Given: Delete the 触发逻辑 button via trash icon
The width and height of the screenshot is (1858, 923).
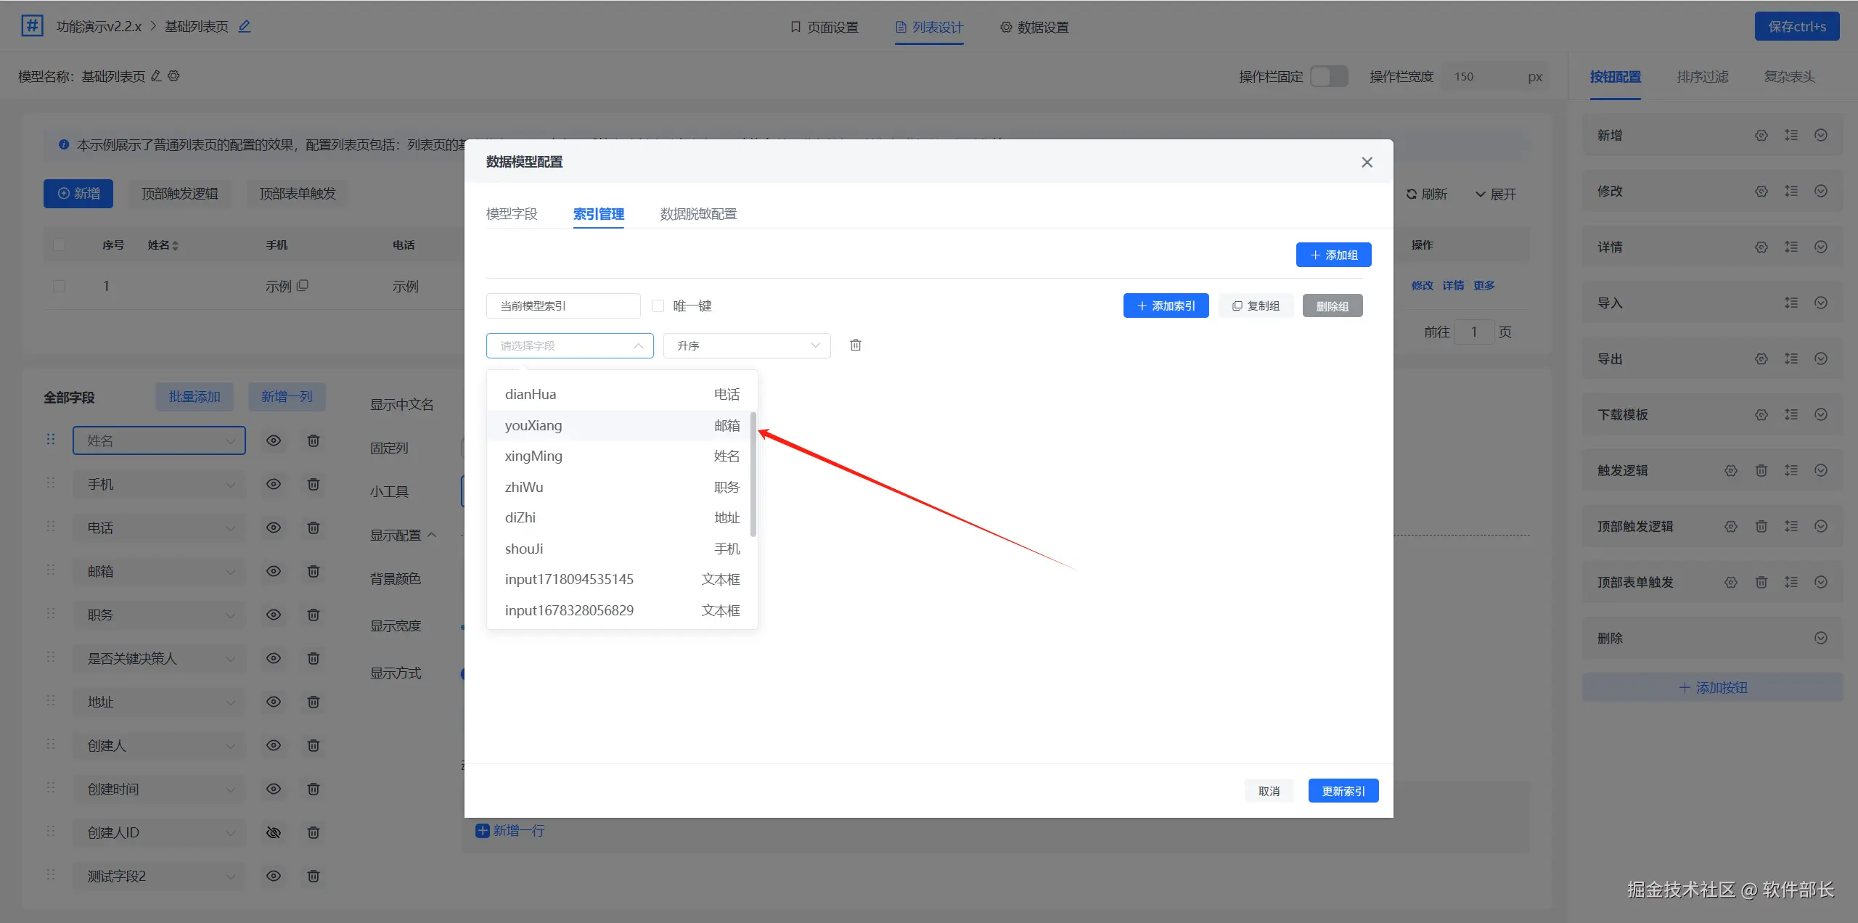Looking at the screenshot, I should [x=1761, y=471].
